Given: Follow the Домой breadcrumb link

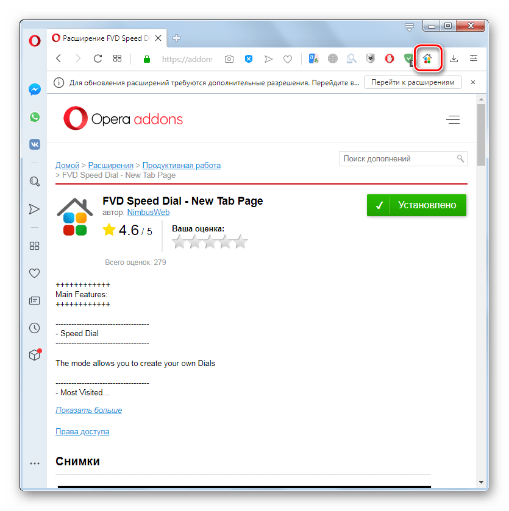Looking at the screenshot, I should tap(67, 166).
